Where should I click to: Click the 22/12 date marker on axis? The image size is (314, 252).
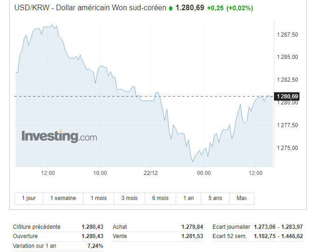click(x=150, y=173)
